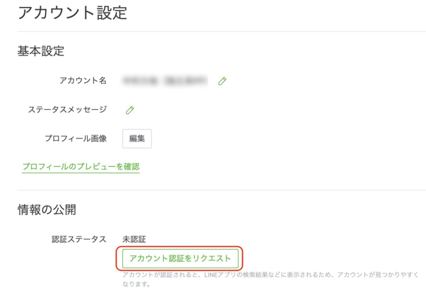Click the アカウント認証をリクエスト button
This screenshot has height=296, width=426.
coord(180,258)
